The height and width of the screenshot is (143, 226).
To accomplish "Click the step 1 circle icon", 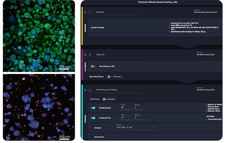I will click(x=90, y=12).
